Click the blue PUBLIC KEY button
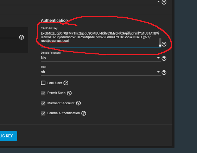 point(8,136)
